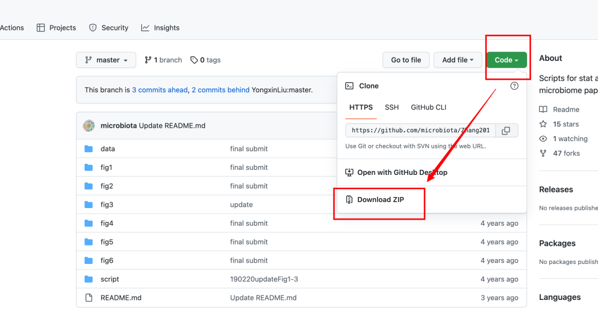Screen dimensions: 598x311
Task: Click the GitHub Desktop download icon
Action: point(349,172)
